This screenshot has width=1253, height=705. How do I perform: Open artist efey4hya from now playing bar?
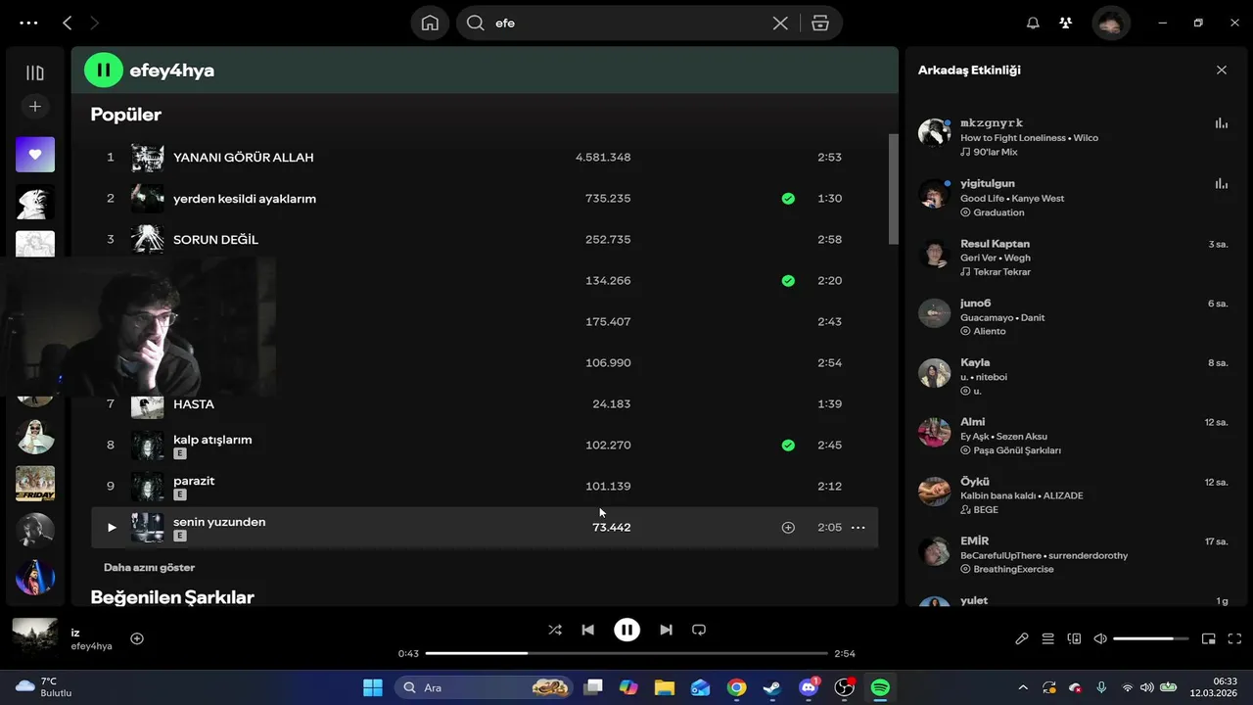click(x=91, y=646)
